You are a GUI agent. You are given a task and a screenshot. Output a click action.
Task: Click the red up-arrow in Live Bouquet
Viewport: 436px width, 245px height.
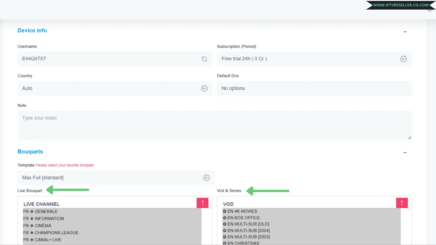click(x=202, y=203)
